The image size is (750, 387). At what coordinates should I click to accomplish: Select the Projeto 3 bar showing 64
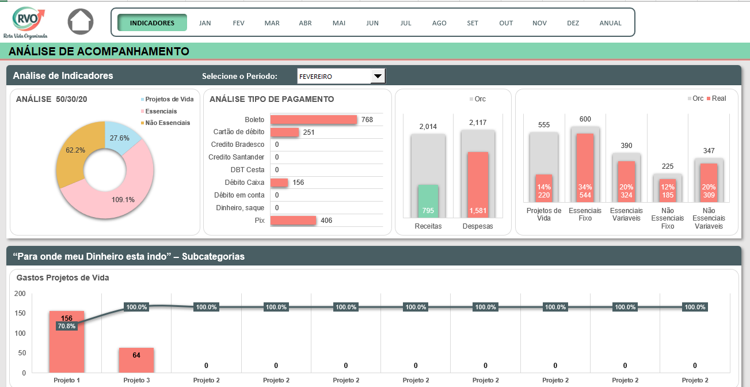click(x=136, y=360)
